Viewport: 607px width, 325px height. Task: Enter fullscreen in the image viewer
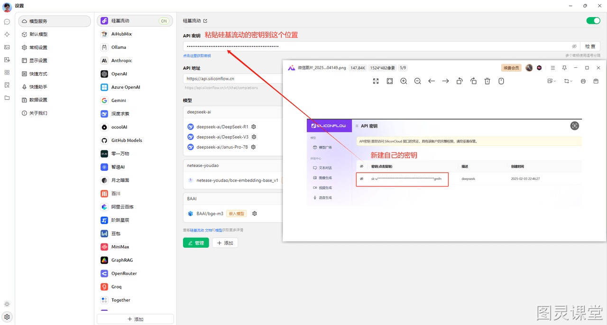click(x=376, y=81)
